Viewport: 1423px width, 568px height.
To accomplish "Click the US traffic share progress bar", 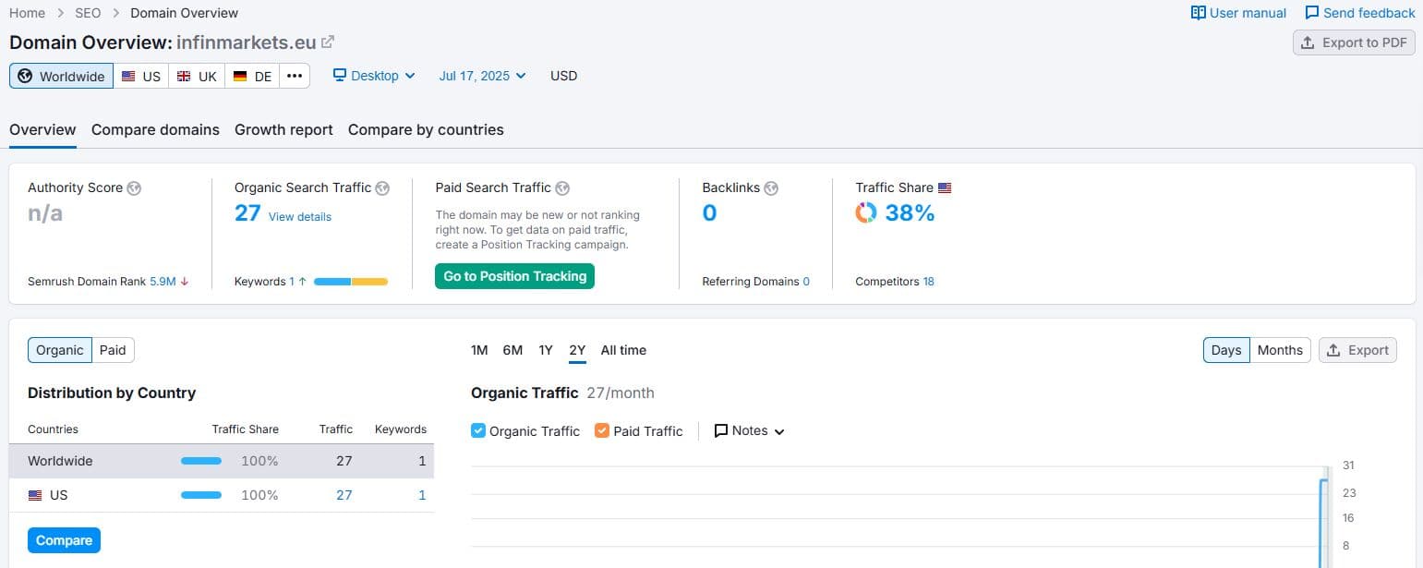I will [x=201, y=495].
